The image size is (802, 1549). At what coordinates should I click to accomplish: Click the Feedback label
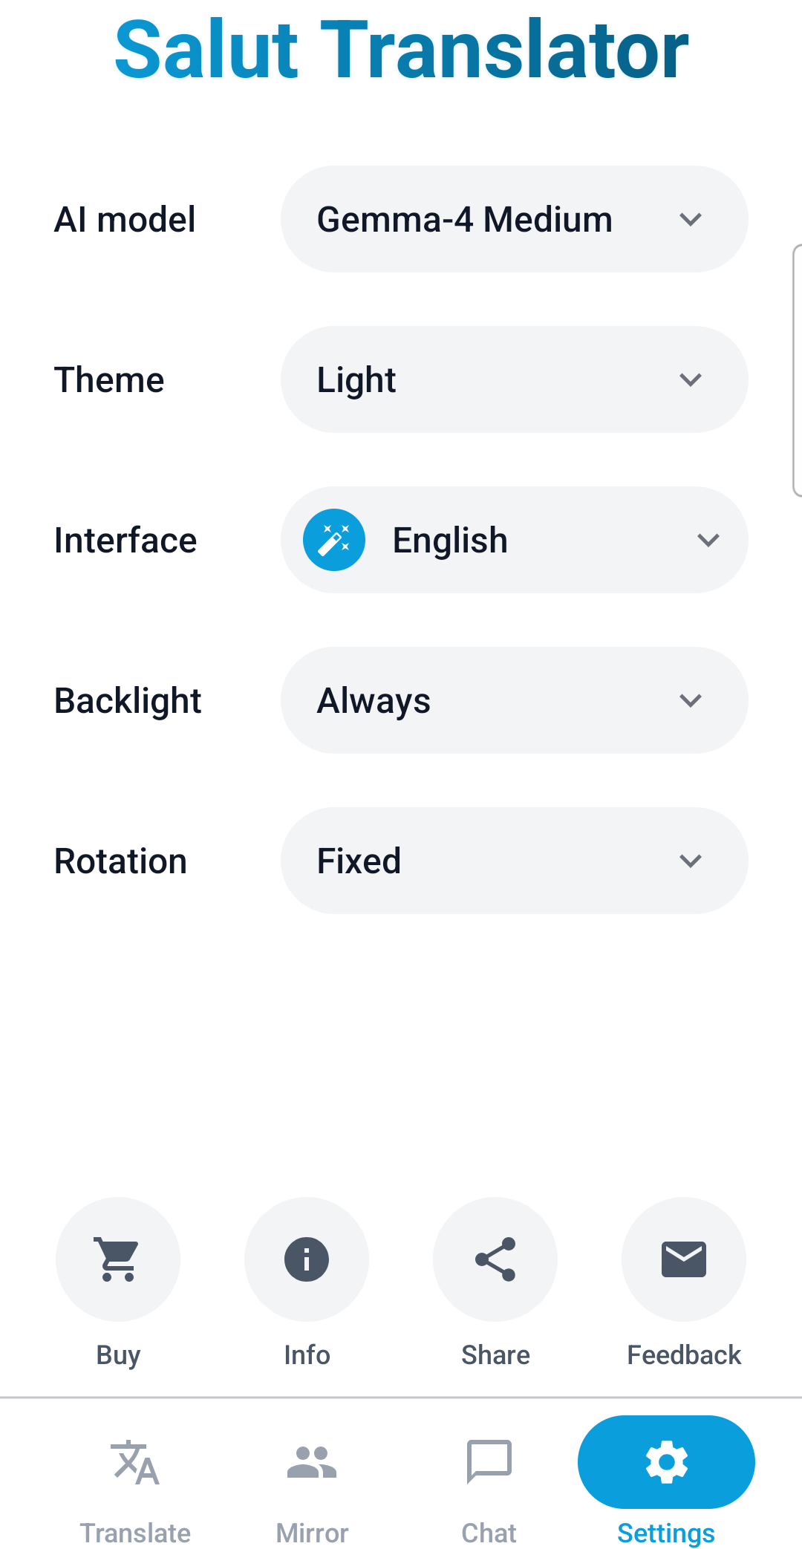point(683,1354)
